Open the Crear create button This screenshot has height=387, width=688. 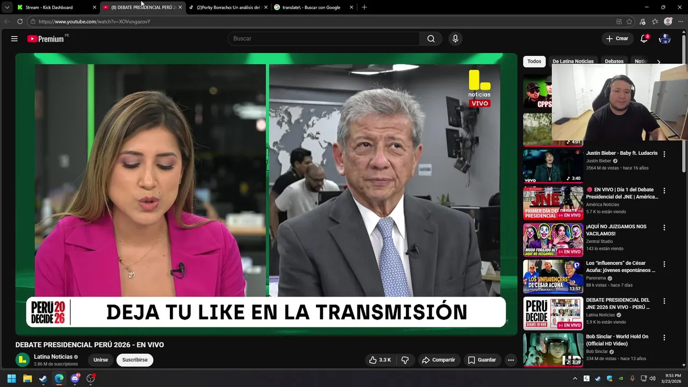click(617, 39)
